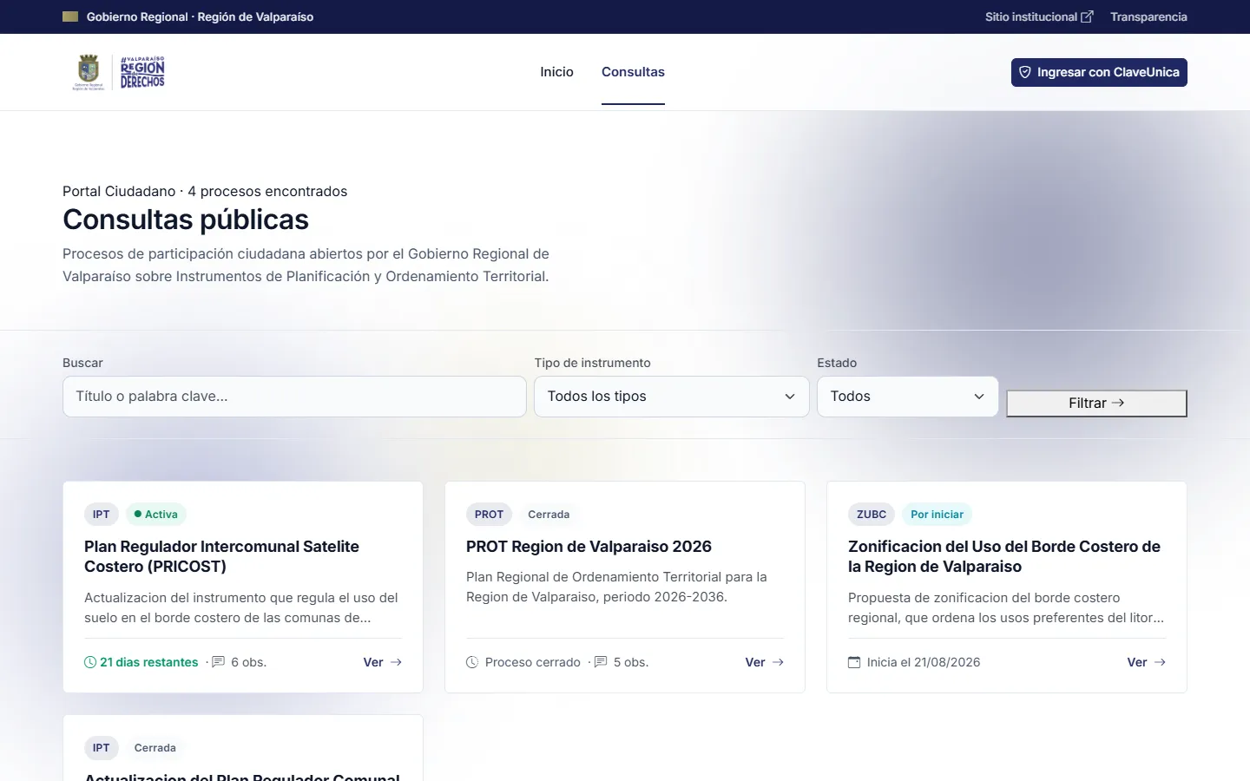Click arrow icon next to Ver on Zonificacion card
Image resolution: width=1250 pixels, height=781 pixels.
coord(1160,662)
